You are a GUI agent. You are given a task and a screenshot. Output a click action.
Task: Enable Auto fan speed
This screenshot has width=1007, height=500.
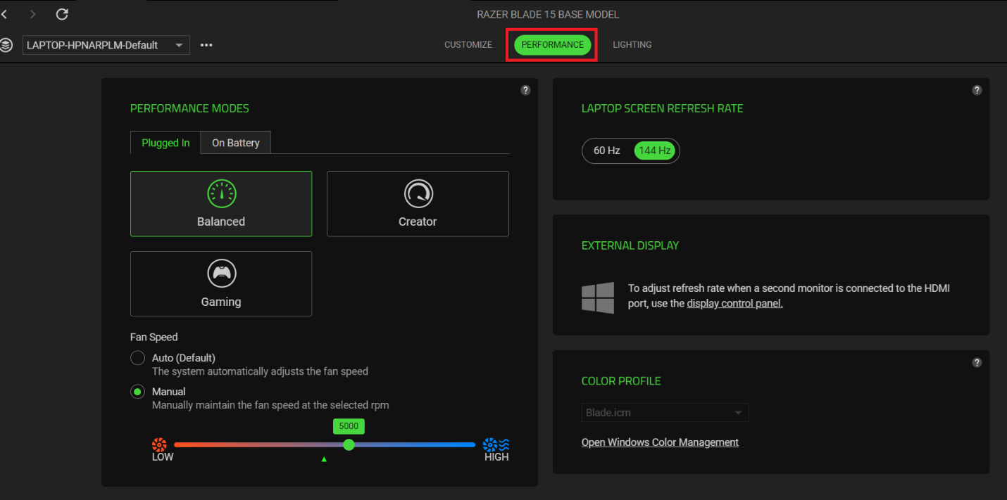[x=137, y=357]
